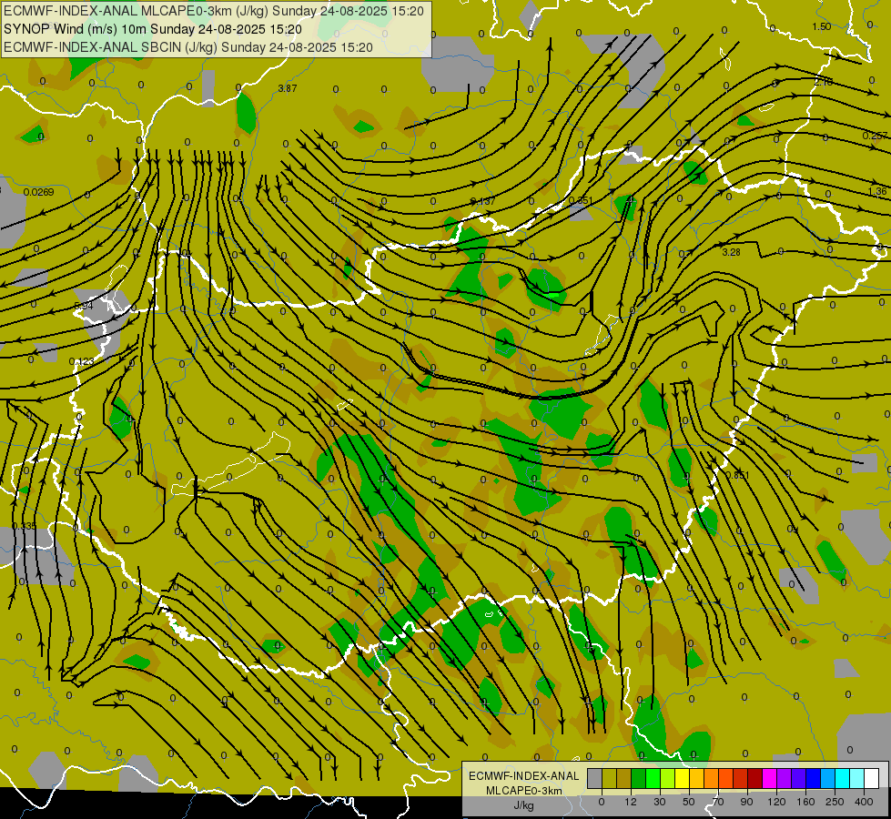Click ECMWF-INDEX-ANAL text inside the legend box
The image size is (891, 819).
pos(524,776)
